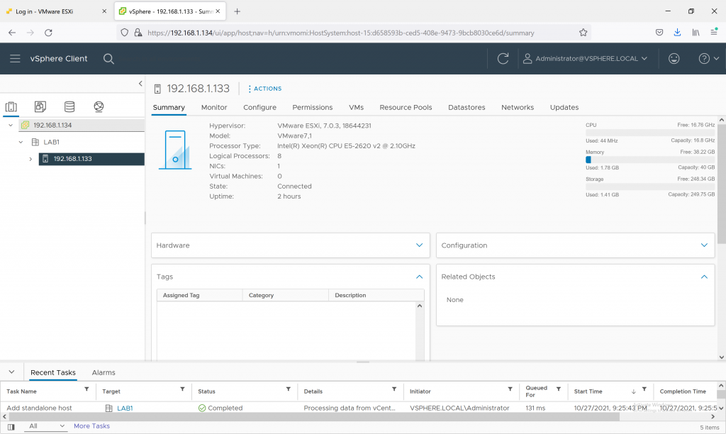Open the help question mark menu
This screenshot has width=726, height=434.
pos(708,59)
